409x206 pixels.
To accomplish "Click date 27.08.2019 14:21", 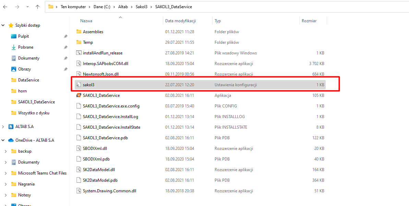I will (x=179, y=53).
